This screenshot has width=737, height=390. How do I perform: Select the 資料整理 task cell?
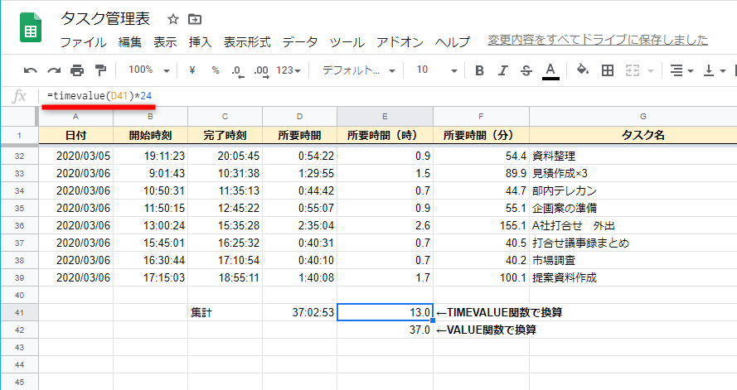[633, 156]
